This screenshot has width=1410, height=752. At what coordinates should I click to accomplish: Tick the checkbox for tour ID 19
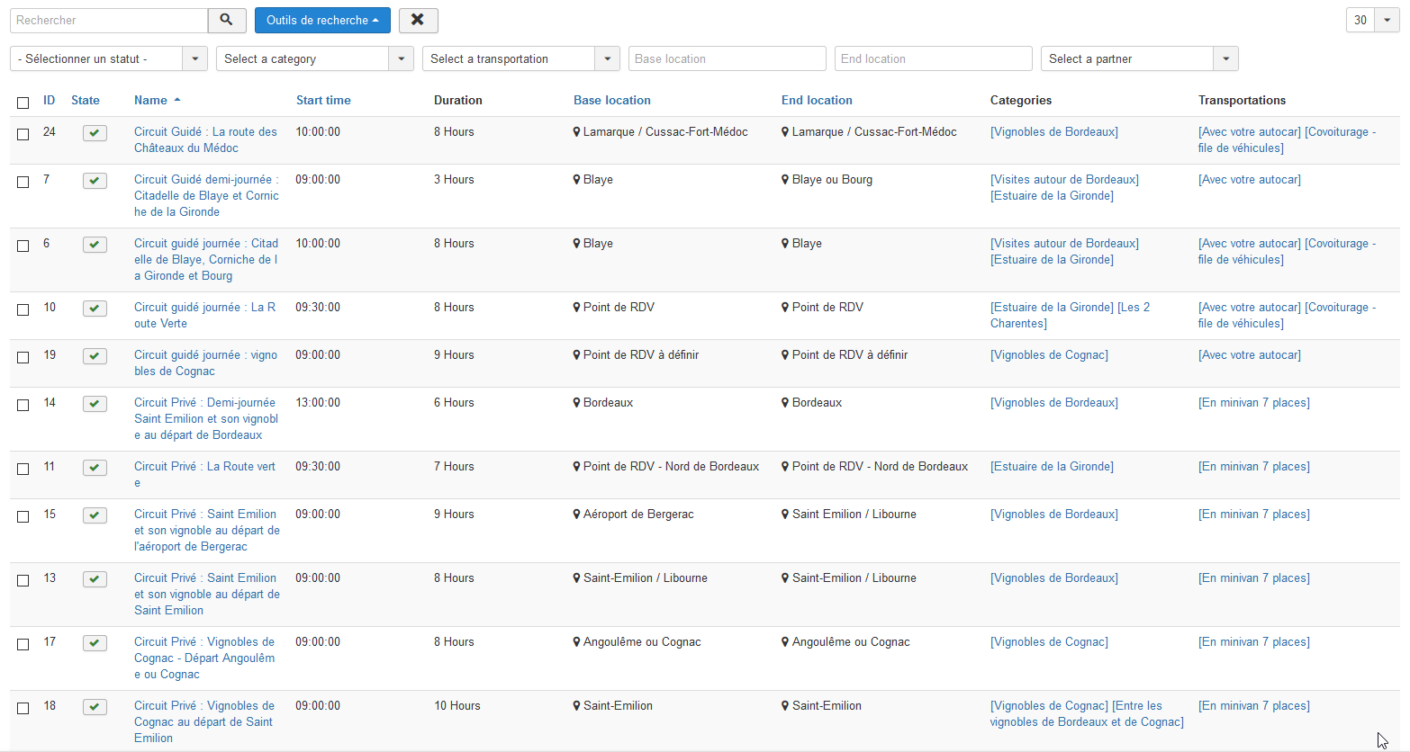click(x=23, y=357)
